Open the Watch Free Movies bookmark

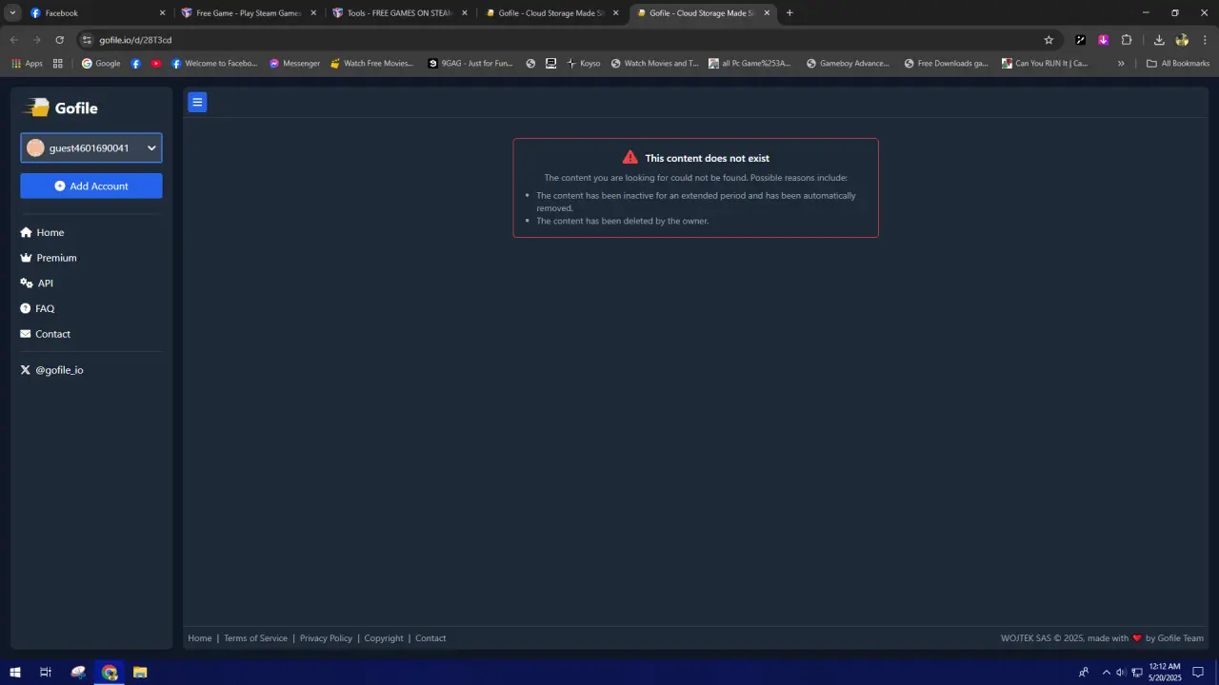pos(372,64)
